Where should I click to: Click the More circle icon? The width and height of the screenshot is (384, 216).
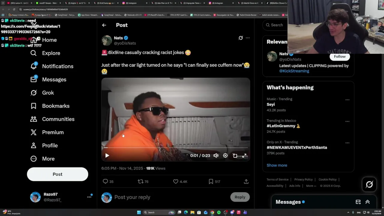34,159
